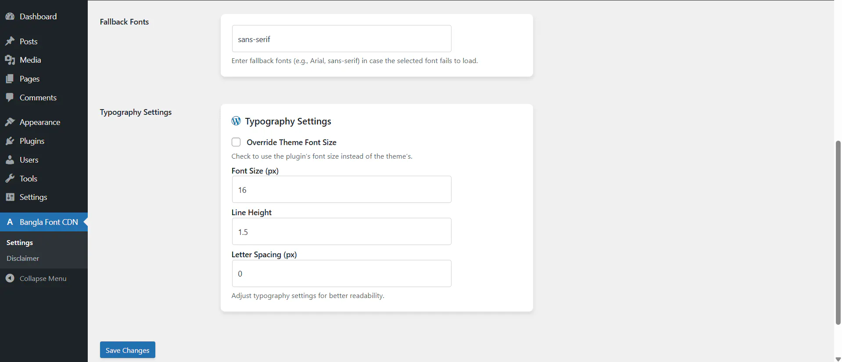Click 'Check to use the plugin's font size' description

click(322, 156)
